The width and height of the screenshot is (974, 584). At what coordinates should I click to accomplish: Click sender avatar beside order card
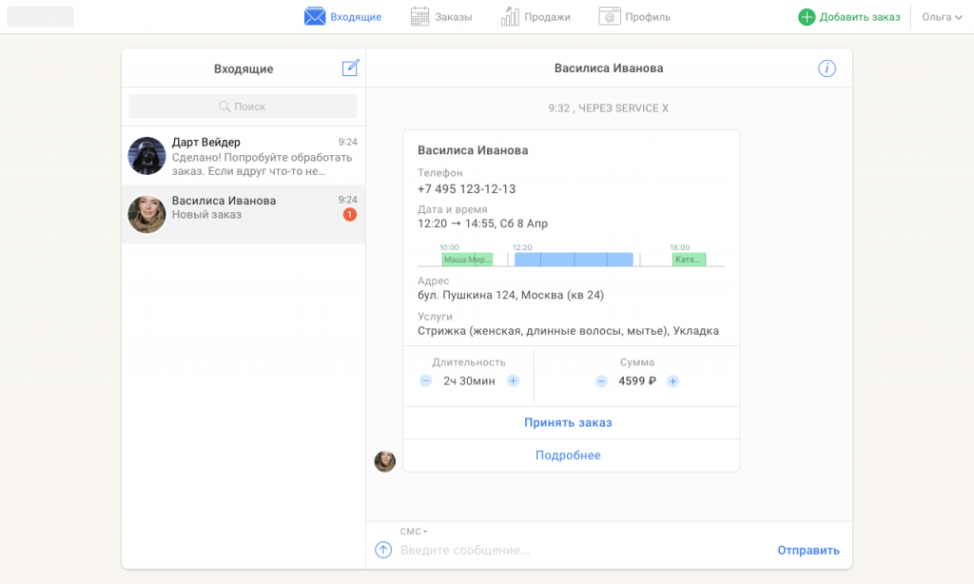[384, 461]
